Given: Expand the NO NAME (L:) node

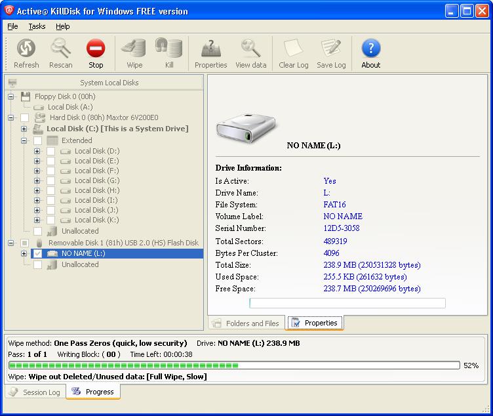Looking at the screenshot, I should pos(24,254).
